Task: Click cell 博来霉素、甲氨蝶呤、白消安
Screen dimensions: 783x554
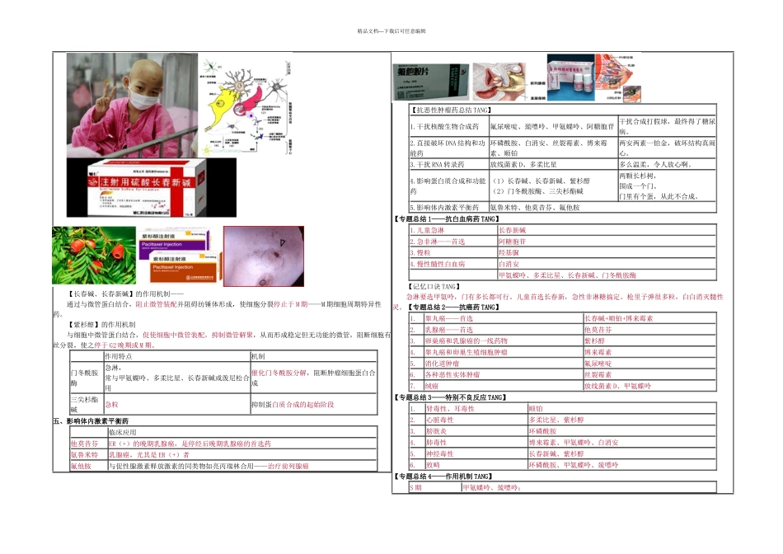Action: point(574,442)
